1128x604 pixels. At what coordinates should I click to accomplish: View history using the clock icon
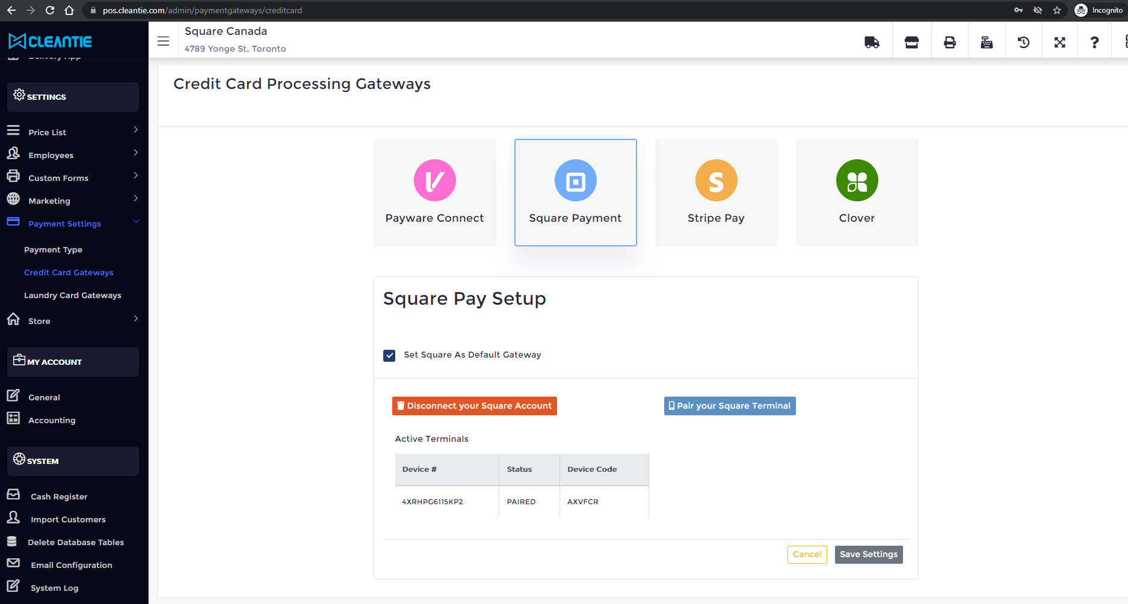pos(1023,41)
